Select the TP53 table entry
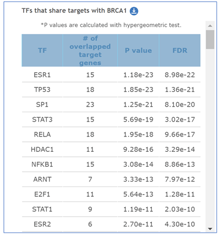The width and height of the screenshot is (220, 236). click(42, 90)
